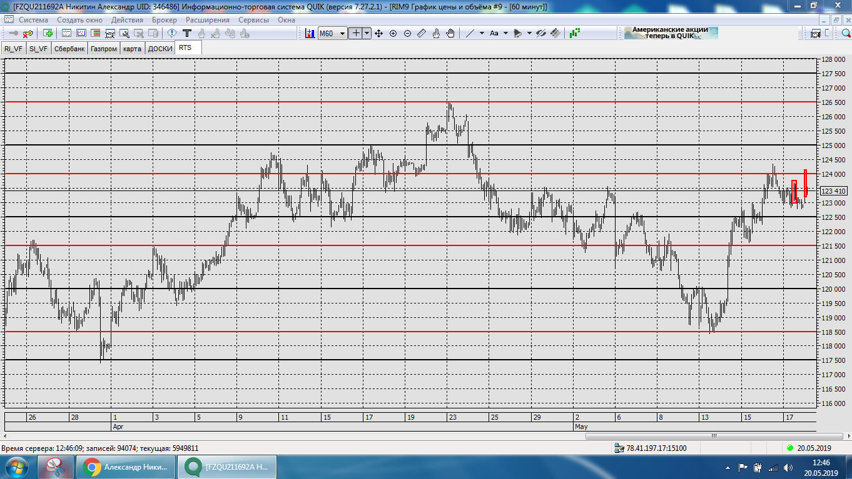Switch to the Сбербанк tab
Viewport: 852px width, 479px height.
click(x=69, y=49)
